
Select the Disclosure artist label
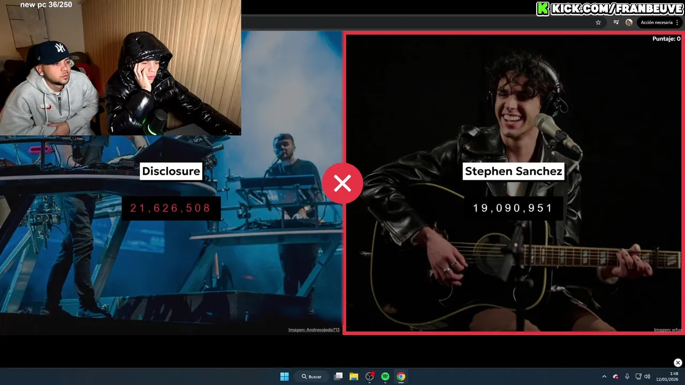pyautogui.click(x=171, y=171)
